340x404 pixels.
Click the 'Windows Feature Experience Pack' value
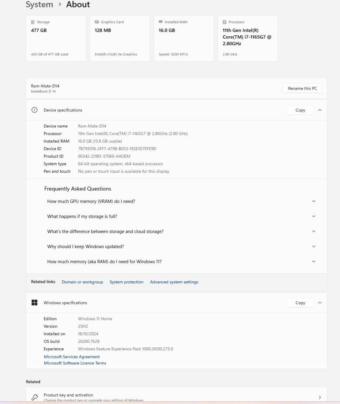click(125, 349)
